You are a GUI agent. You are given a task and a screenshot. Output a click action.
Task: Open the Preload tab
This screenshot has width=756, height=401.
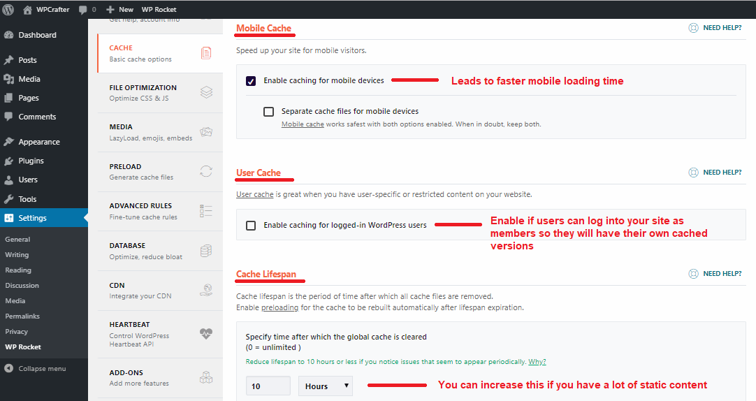(x=160, y=172)
